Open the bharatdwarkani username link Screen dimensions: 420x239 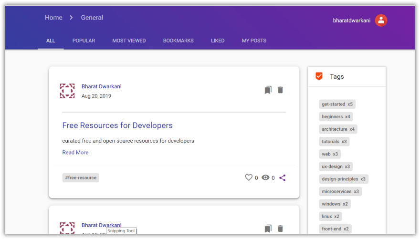click(x=351, y=21)
